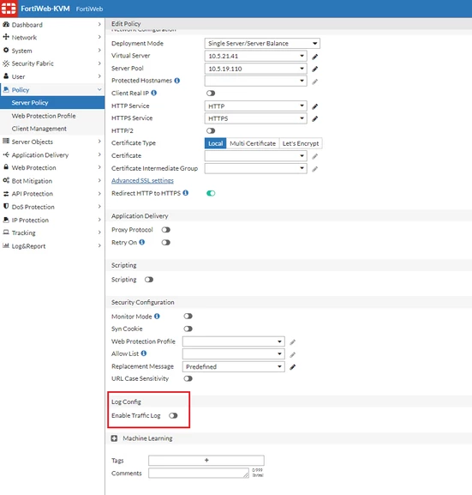Click the Fortinet logo icon

click(9, 9)
